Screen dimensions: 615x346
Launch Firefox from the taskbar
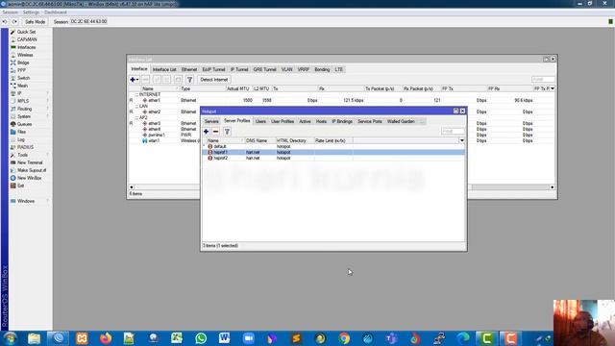(x=106, y=338)
